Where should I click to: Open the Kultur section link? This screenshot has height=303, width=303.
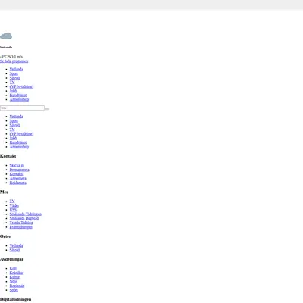[x=14, y=277]
